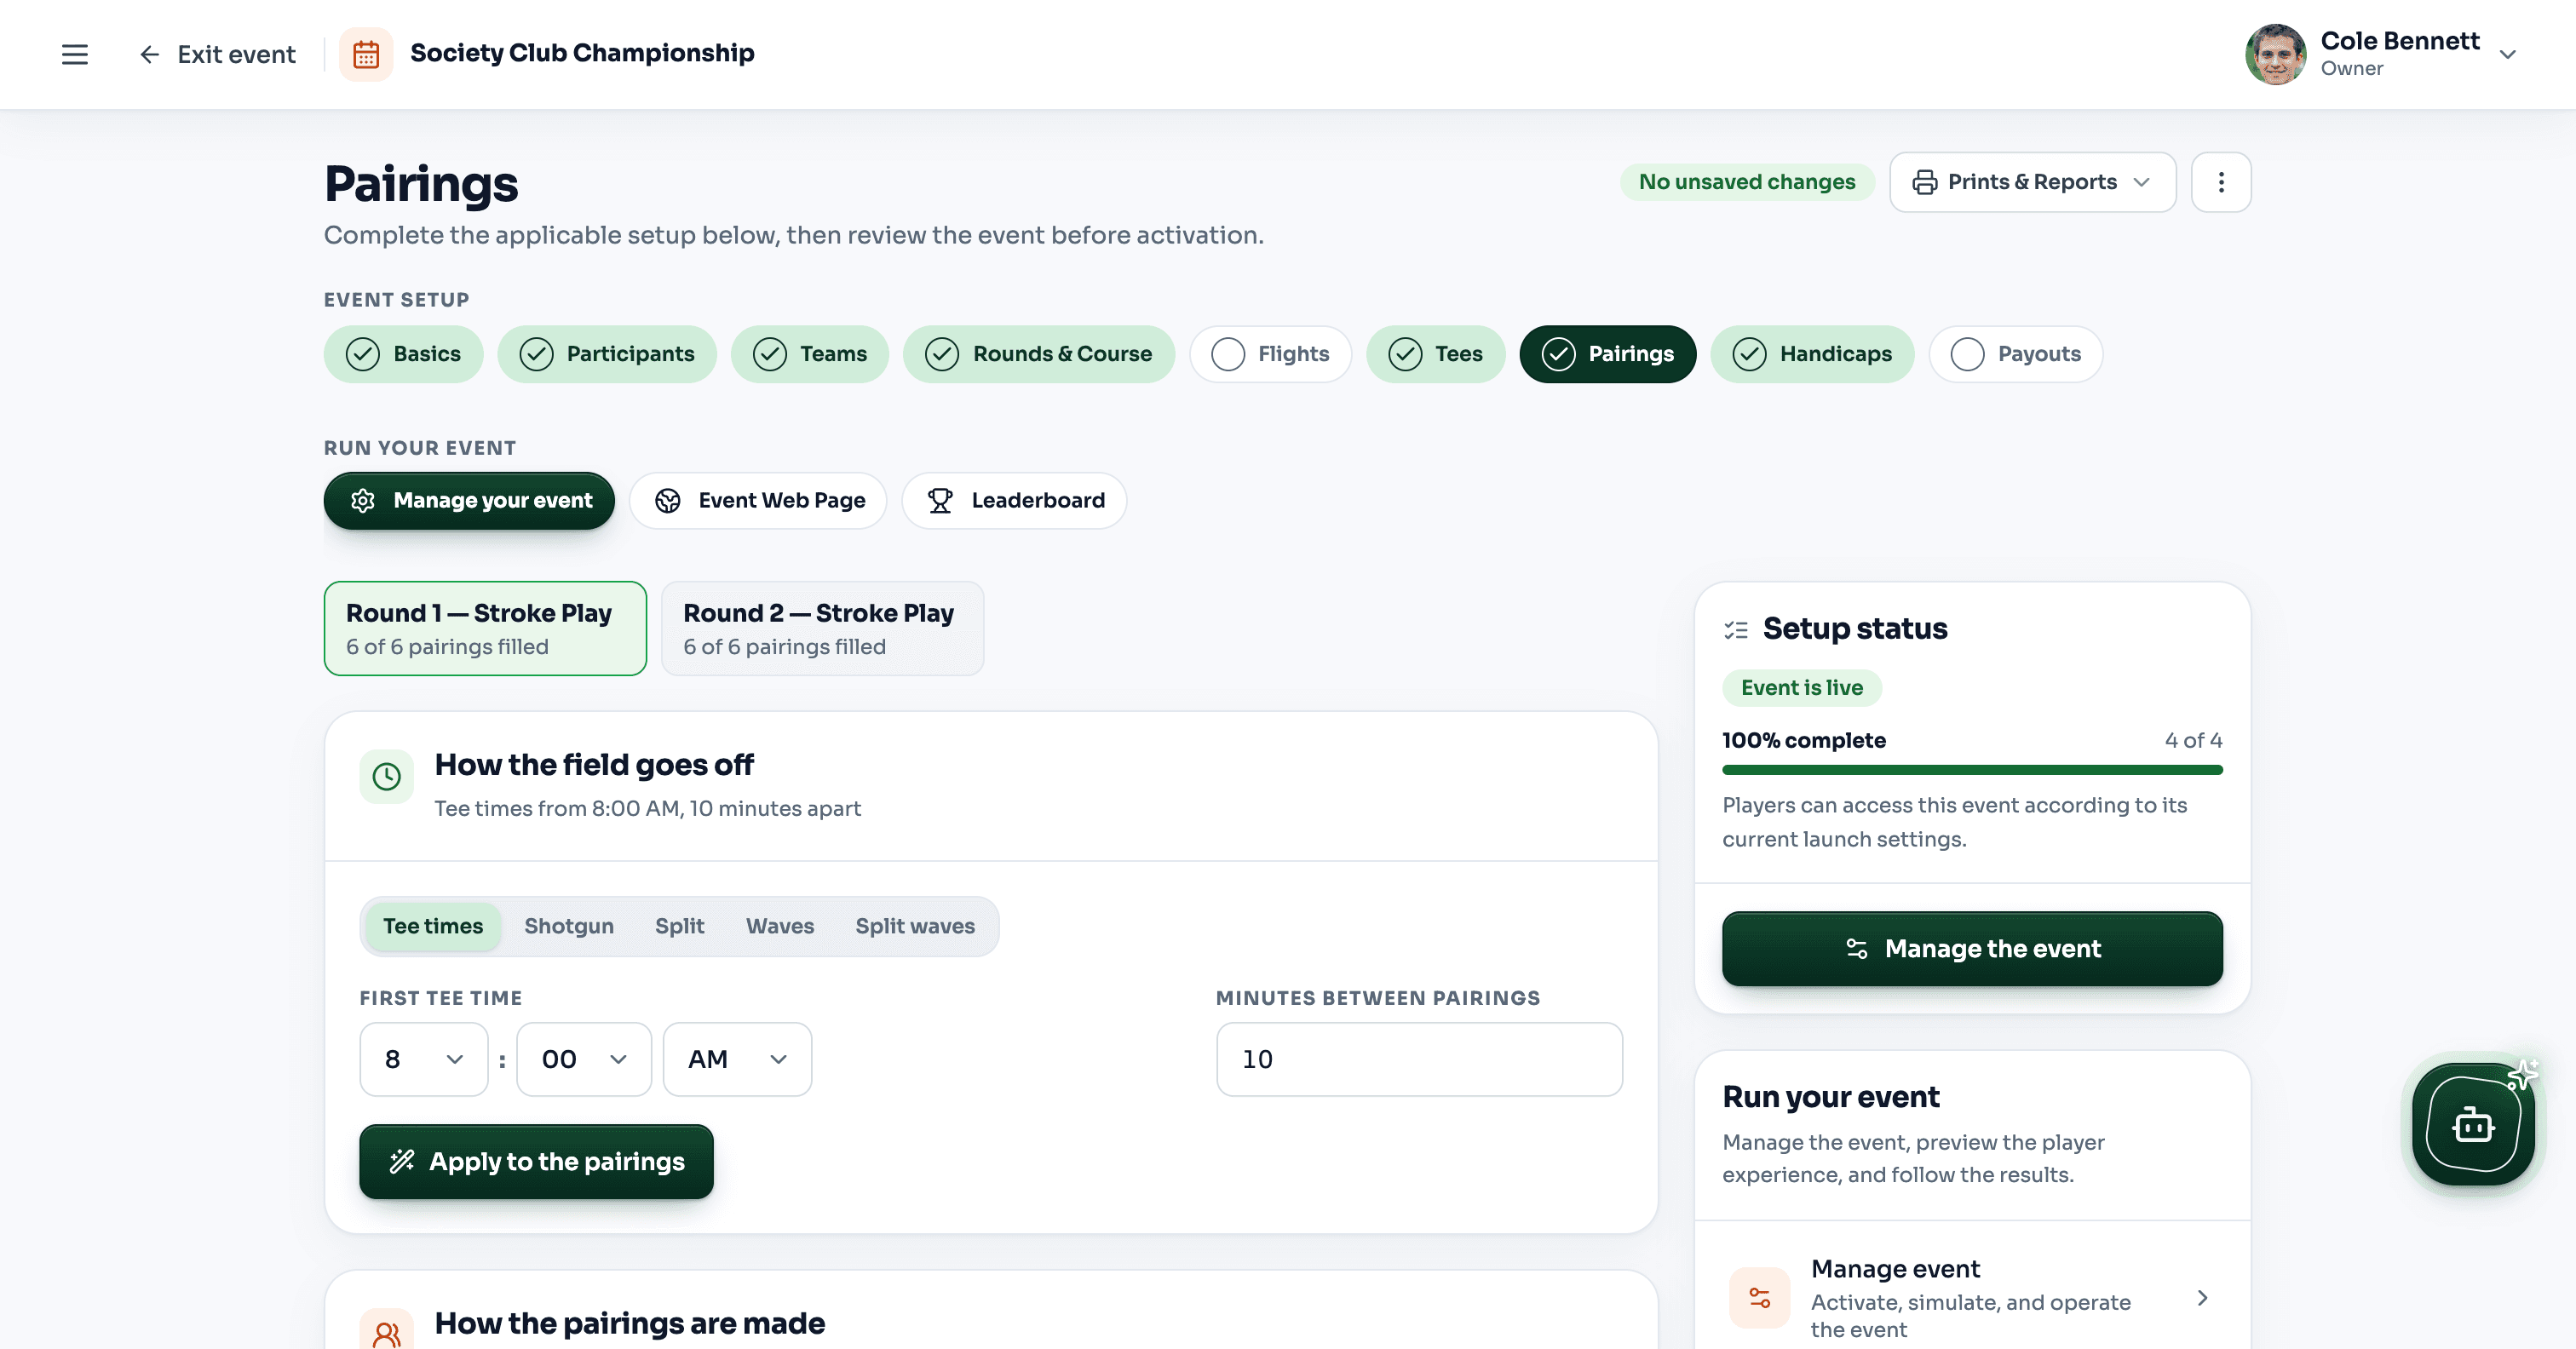This screenshot has height=1349, width=2576.
Task: Click the people icon by How the pairings are made
Action: tap(386, 1332)
